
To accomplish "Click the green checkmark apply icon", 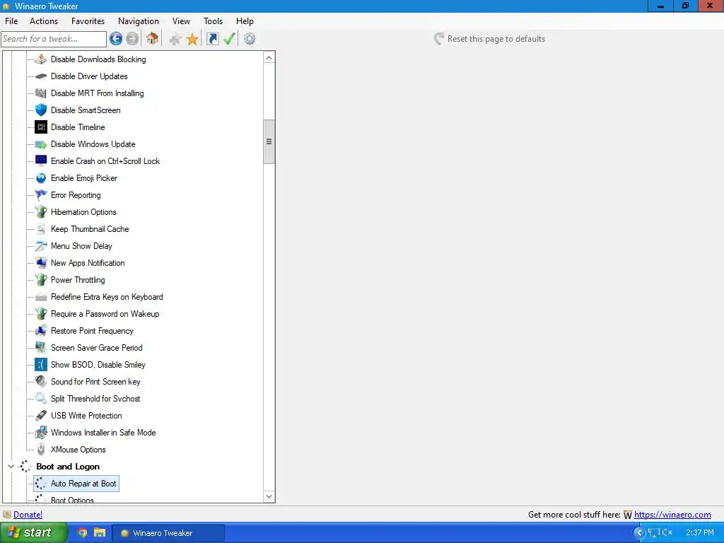I will 229,39.
